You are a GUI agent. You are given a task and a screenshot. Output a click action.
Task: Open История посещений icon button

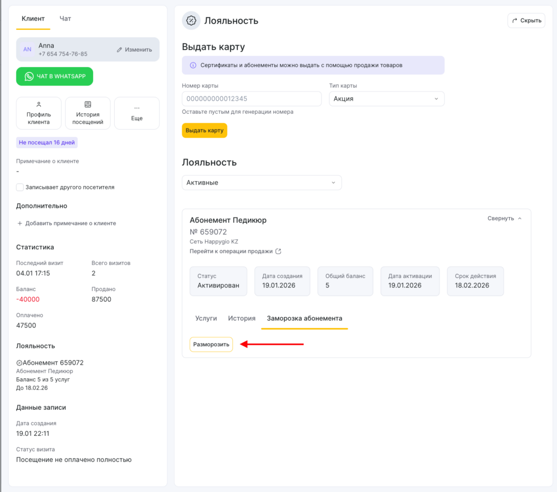88,104
